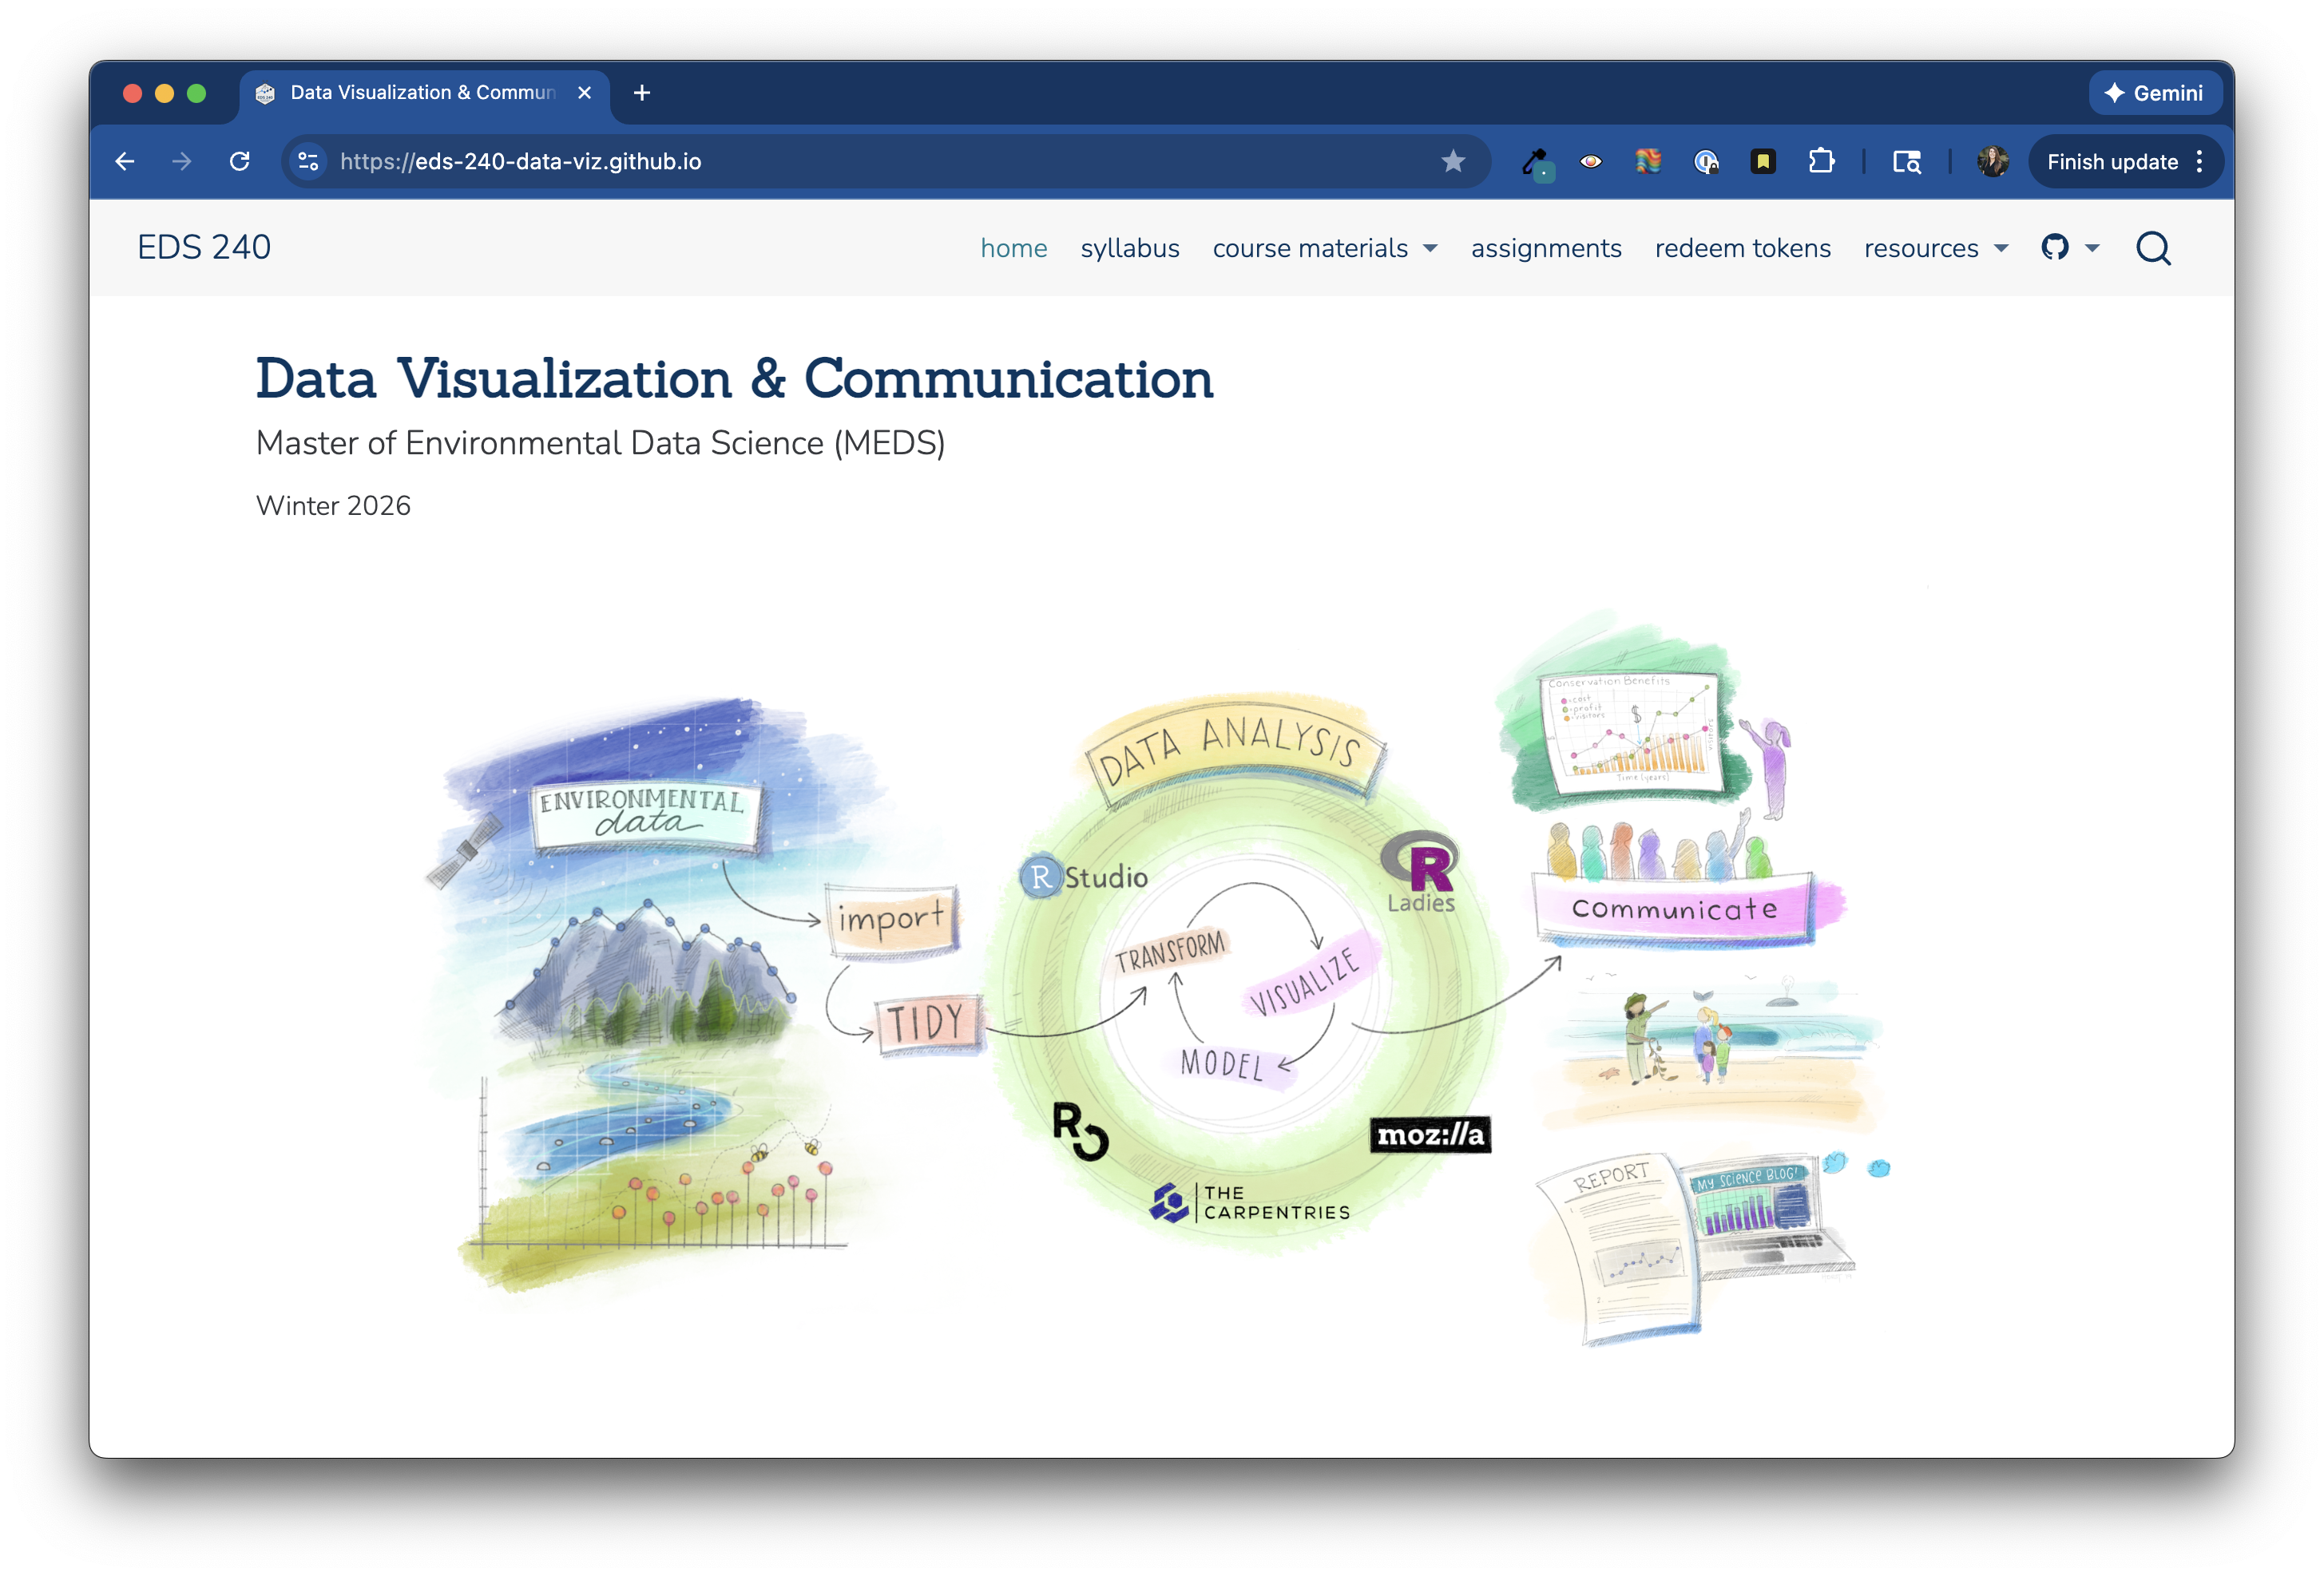Open the GitHub icon dropdown

(x=2069, y=248)
